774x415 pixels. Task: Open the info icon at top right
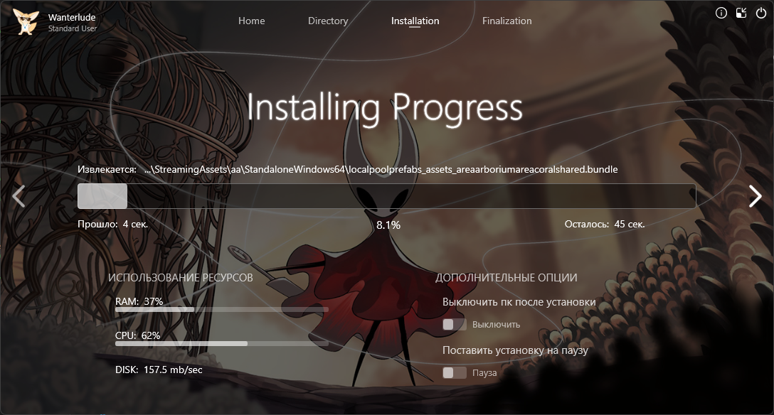tap(721, 14)
